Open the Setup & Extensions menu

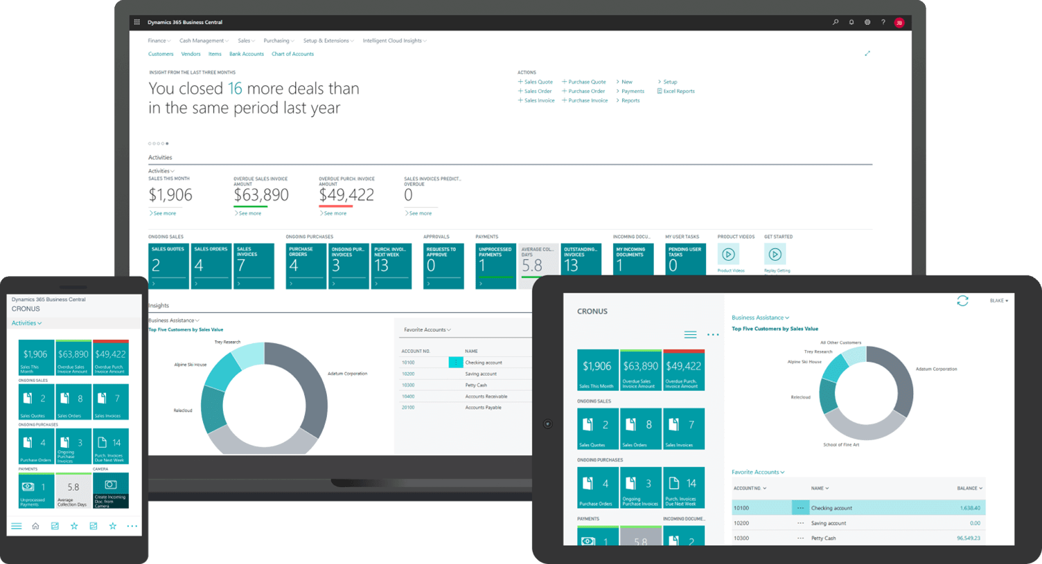tap(328, 41)
